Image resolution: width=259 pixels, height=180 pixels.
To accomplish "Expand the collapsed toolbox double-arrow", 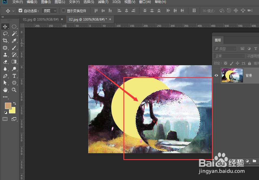I will click(2, 17).
